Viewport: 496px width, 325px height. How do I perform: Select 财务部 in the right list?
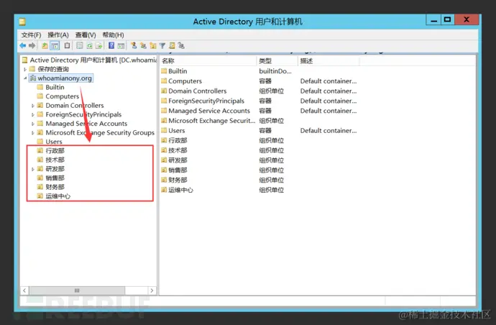(x=178, y=180)
